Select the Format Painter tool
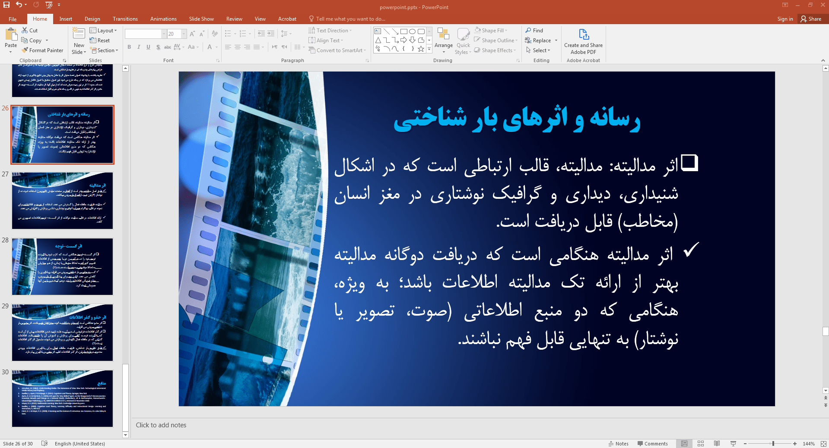The height and width of the screenshot is (448, 829). pyautogui.click(x=42, y=50)
